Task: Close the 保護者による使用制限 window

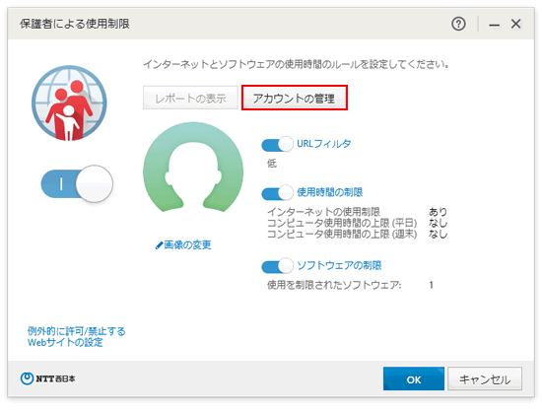Action: [x=515, y=24]
